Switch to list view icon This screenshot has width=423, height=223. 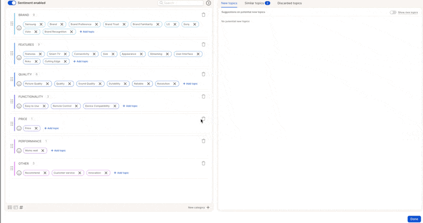[x=10, y=207]
